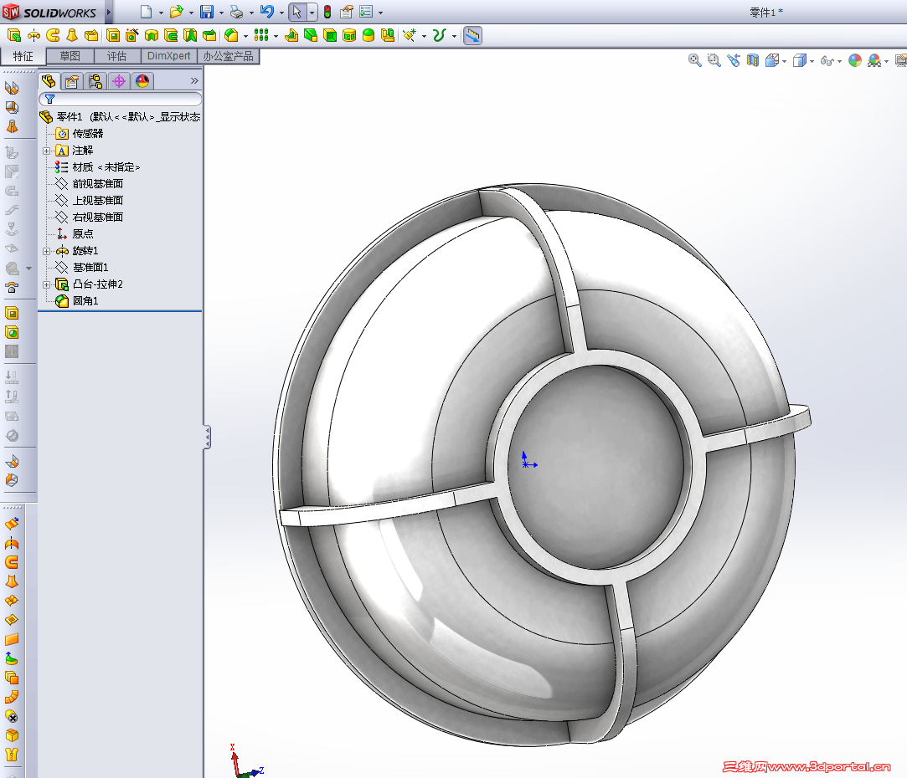This screenshot has height=778, width=907.
Task: Click the Rebuild traffic light icon
Action: click(x=327, y=12)
